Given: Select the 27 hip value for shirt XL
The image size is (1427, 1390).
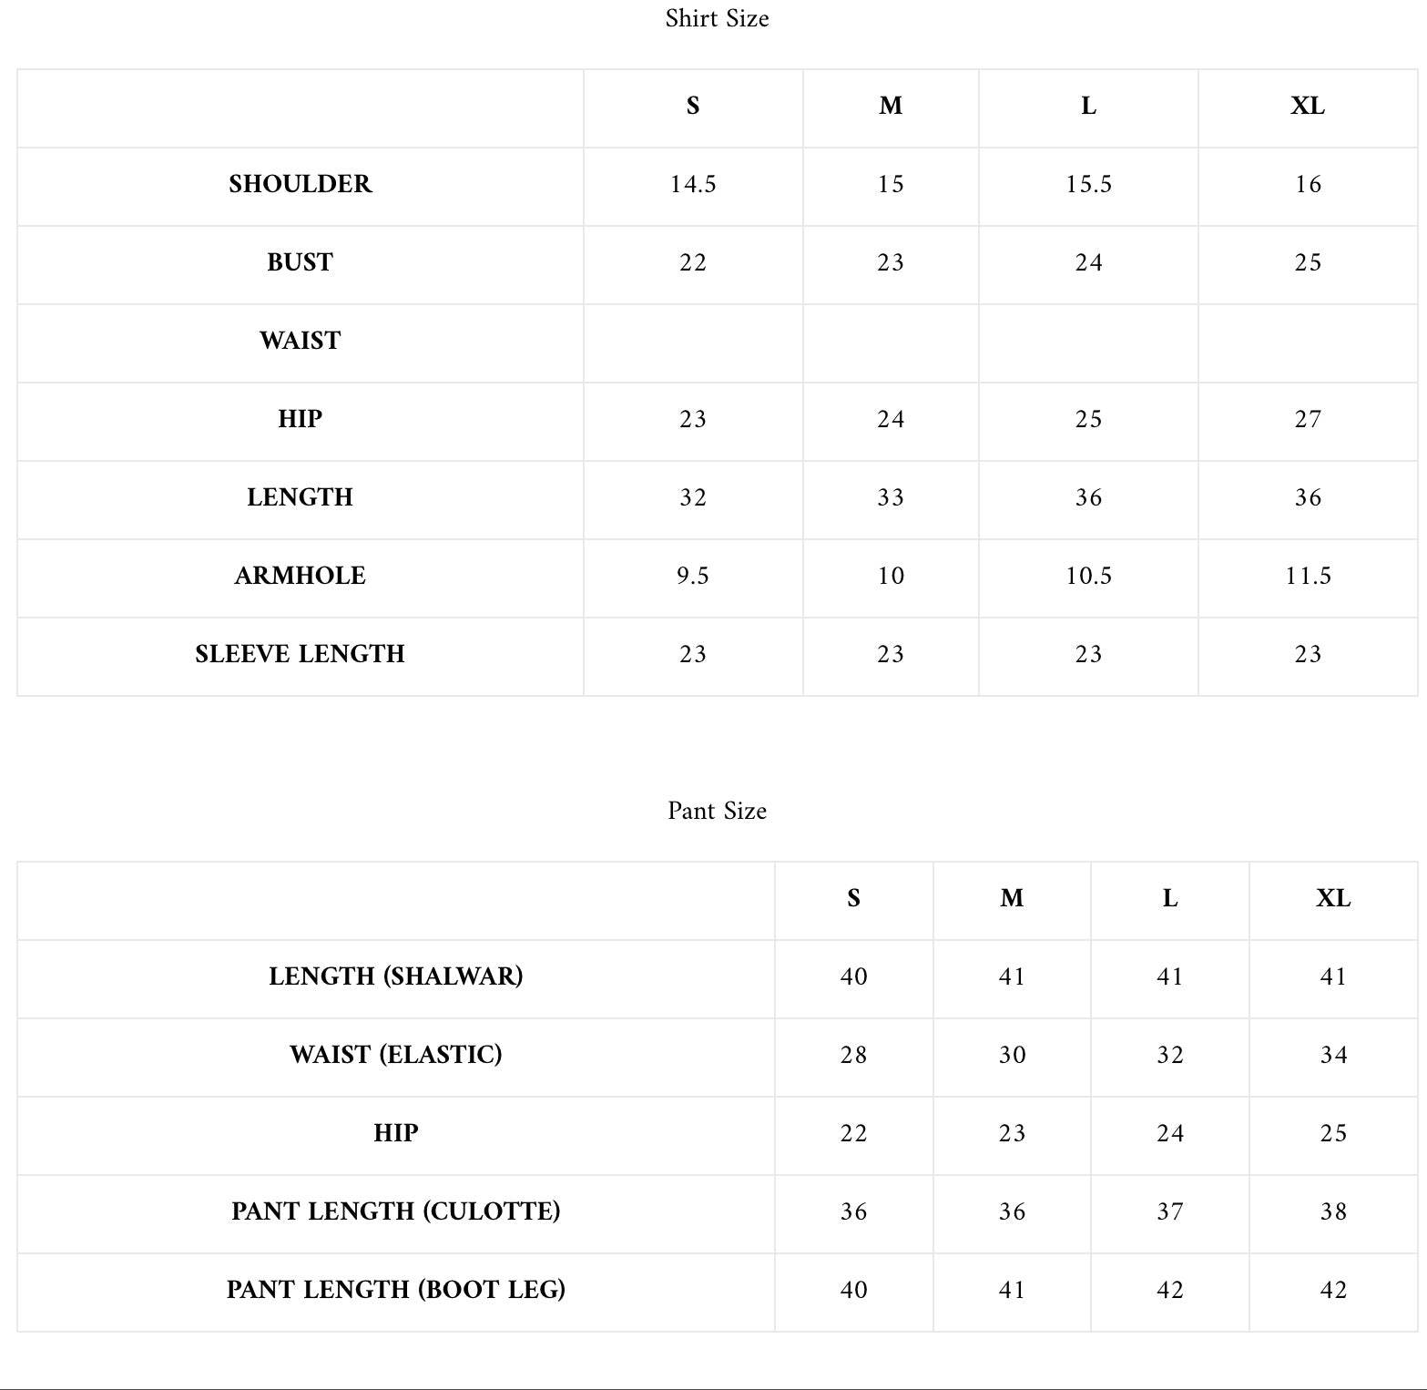Looking at the screenshot, I should point(1308,419).
